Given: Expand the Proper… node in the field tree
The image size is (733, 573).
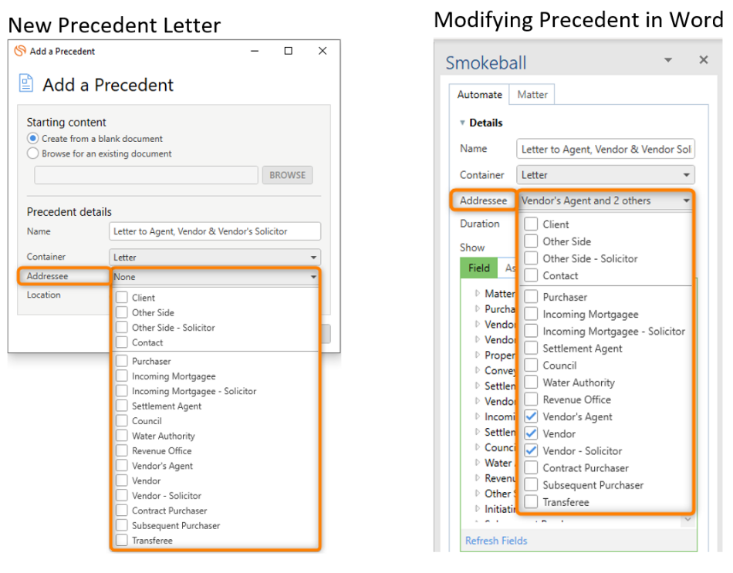Looking at the screenshot, I should 478,355.
